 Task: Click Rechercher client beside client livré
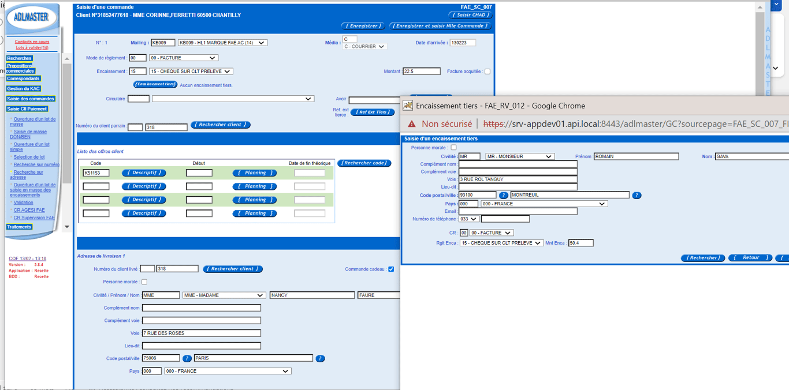click(x=233, y=269)
